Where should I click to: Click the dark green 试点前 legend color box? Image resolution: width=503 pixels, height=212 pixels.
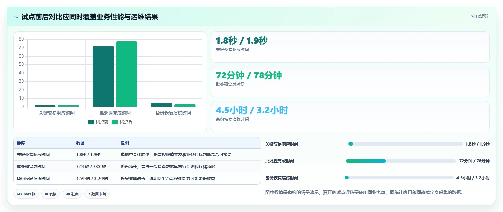click(x=91, y=122)
